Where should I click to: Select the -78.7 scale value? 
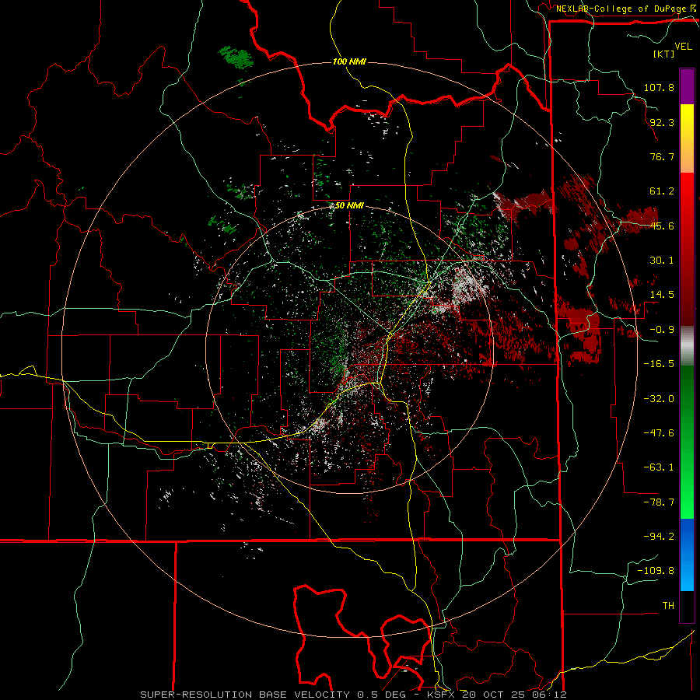659,502
